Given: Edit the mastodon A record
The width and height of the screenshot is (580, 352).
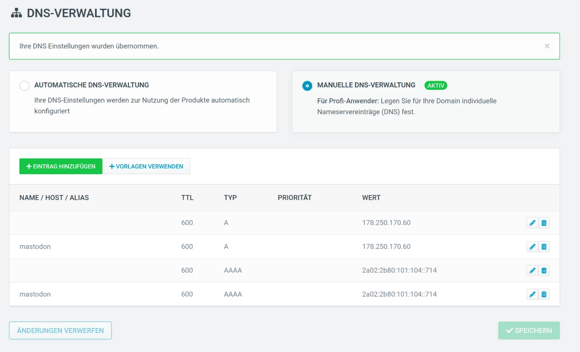Looking at the screenshot, I should 532,247.
